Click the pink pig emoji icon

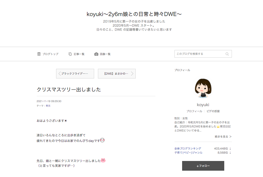[x=103, y=160]
